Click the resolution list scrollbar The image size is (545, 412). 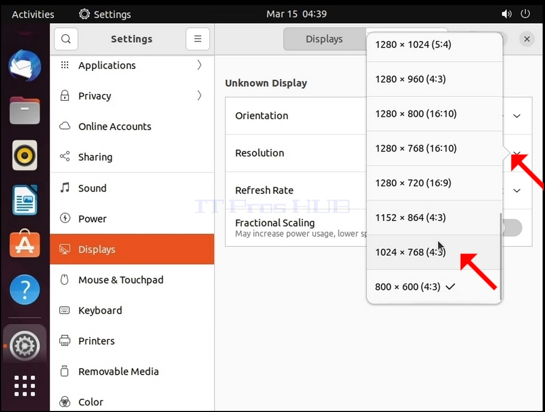click(501, 256)
